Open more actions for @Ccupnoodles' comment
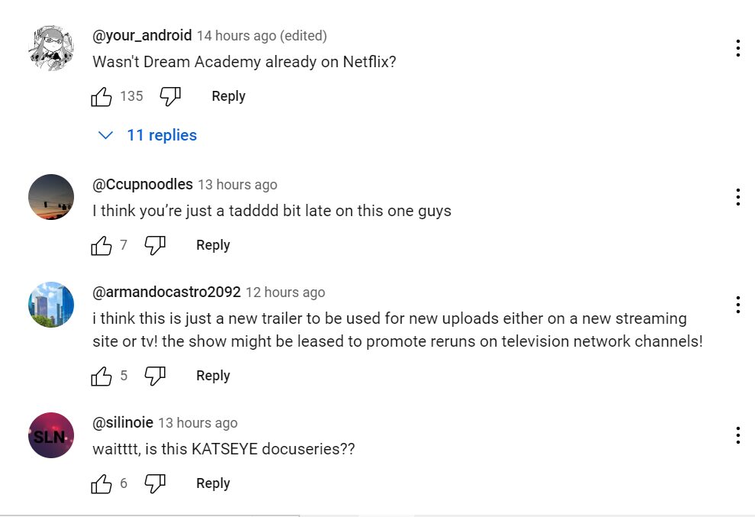Image resolution: width=755 pixels, height=517 pixels. (737, 197)
